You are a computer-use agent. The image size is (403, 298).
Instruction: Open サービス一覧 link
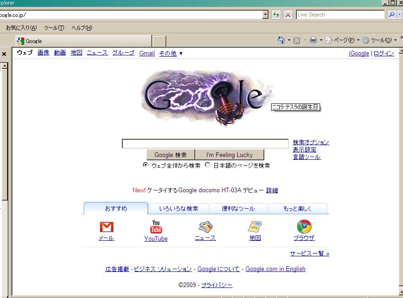click(x=310, y=254)
